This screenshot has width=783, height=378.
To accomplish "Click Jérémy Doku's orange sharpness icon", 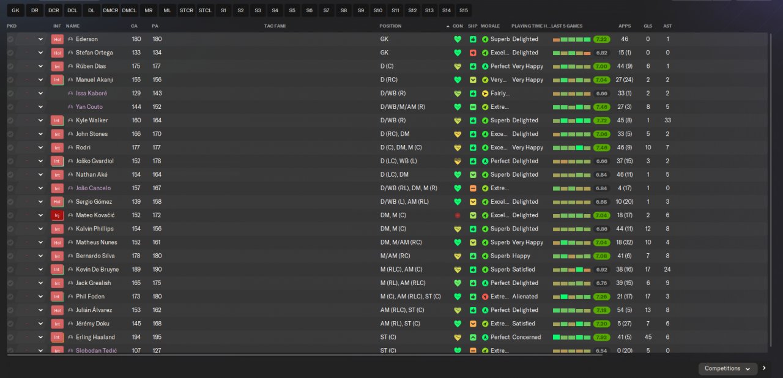I will [473, 324].
